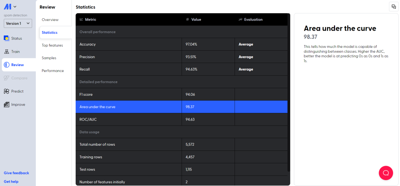
Task: Select the ROC/AUC row
Action: click(x=182, y=119)
